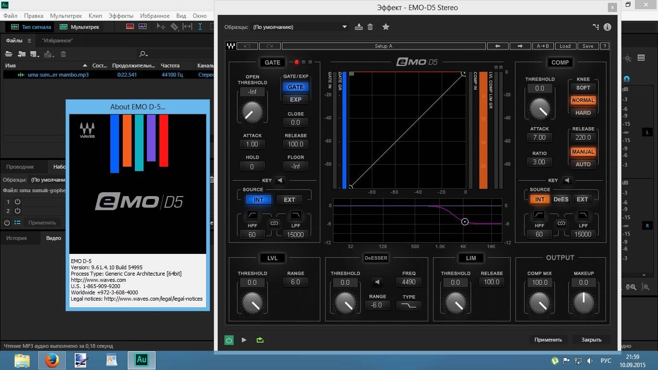Click the Files panel trash icon
The height and width of the screenshot is (370, 658).
63,54
